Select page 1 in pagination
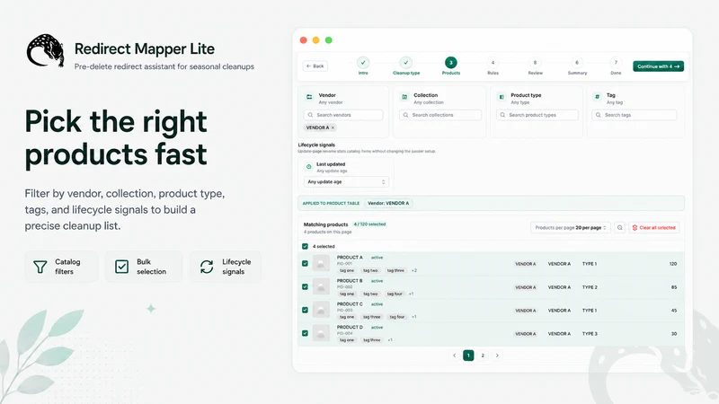719x404 pixels. [x=468, y=356]
